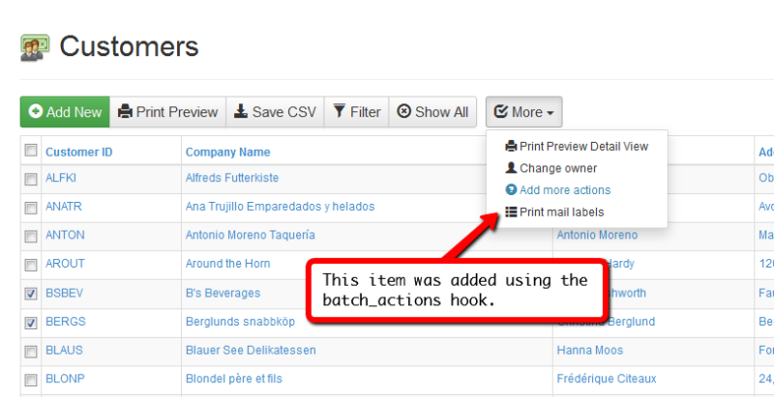
Task: Open customer BSBEV link
Action: pos(65,293)
